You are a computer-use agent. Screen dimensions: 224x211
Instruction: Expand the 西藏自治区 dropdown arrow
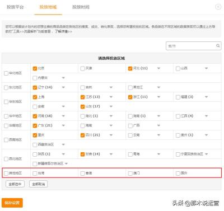(x=63, y=144)
